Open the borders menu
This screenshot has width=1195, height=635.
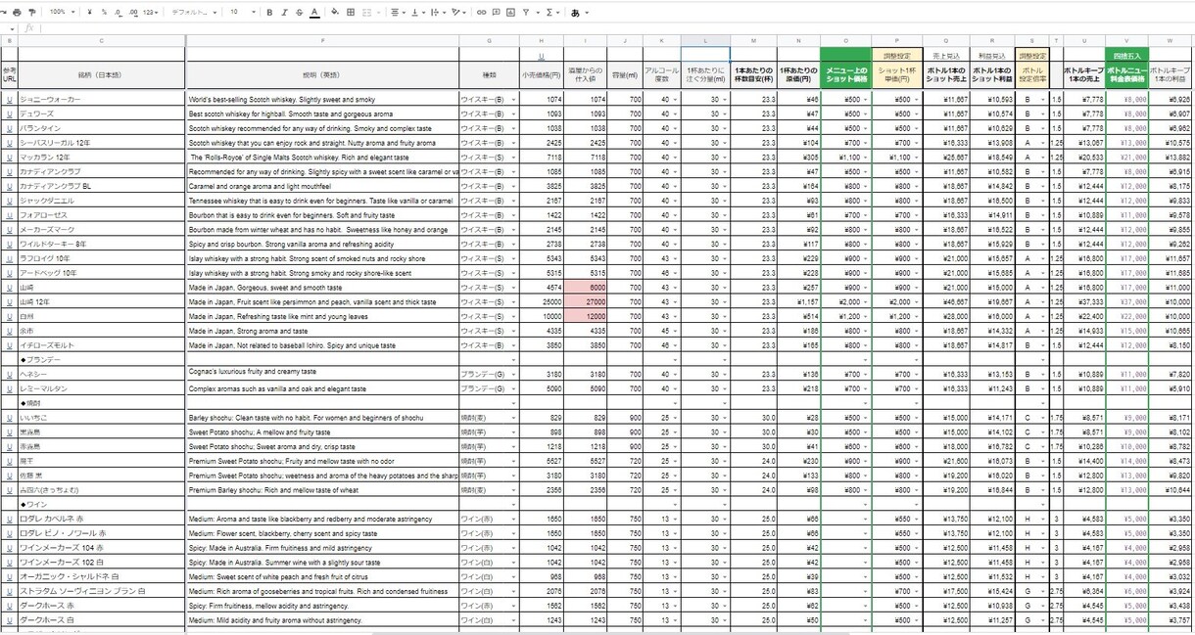[351, 13]
